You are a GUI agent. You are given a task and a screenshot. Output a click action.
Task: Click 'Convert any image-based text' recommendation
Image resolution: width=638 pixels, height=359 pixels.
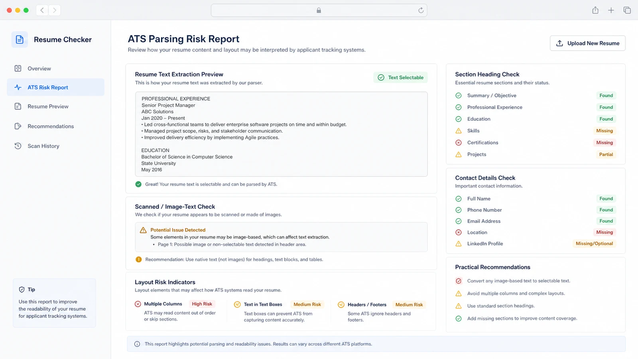coord(519,281)
